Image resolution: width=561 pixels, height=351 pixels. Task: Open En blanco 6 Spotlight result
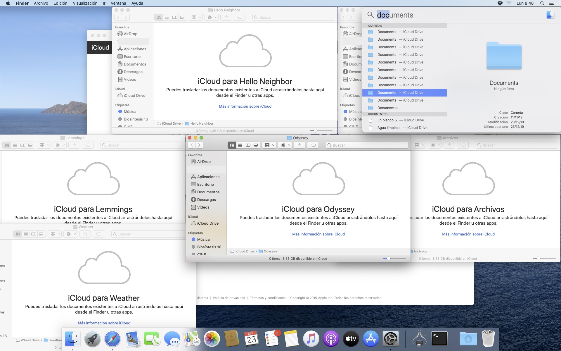click(x=404, y=120)
